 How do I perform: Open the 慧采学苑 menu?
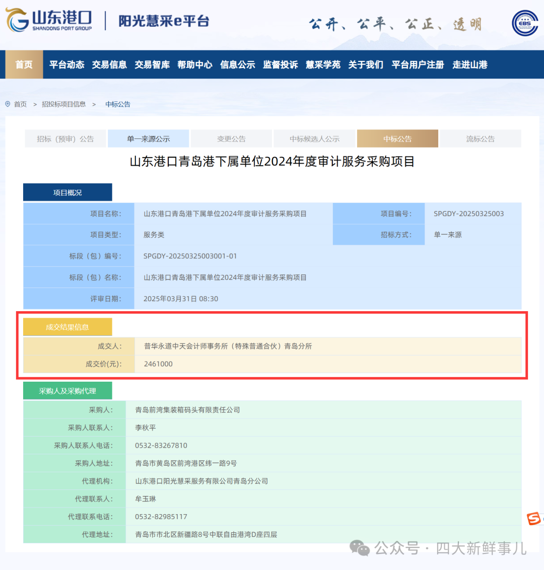(x=323, y=65)
